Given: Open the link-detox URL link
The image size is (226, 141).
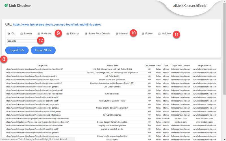Looking at the screenshot, I should 57,25.
